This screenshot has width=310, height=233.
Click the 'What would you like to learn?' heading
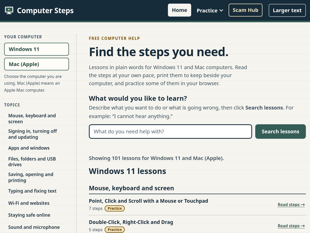click(x=138, y=98)
